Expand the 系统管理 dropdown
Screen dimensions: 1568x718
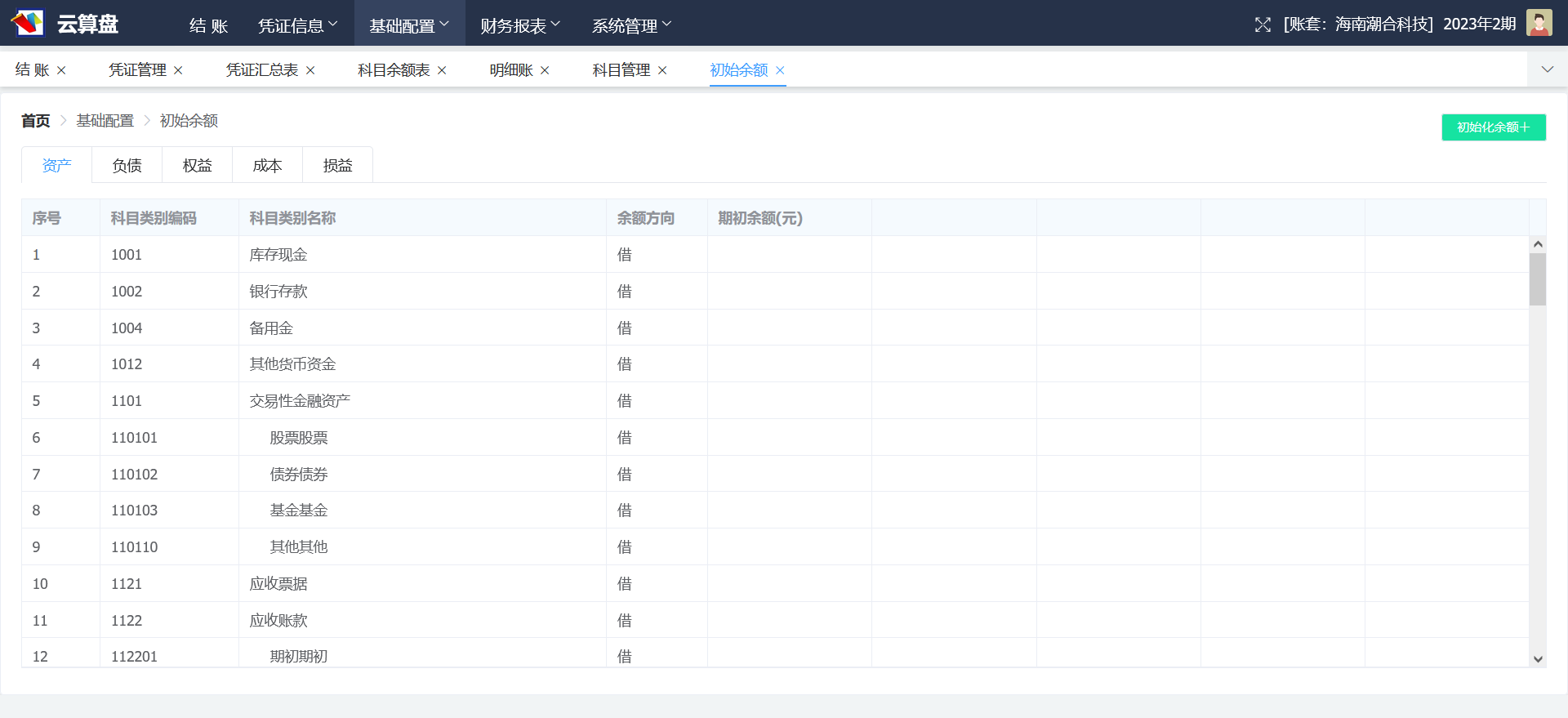(631, 25)
